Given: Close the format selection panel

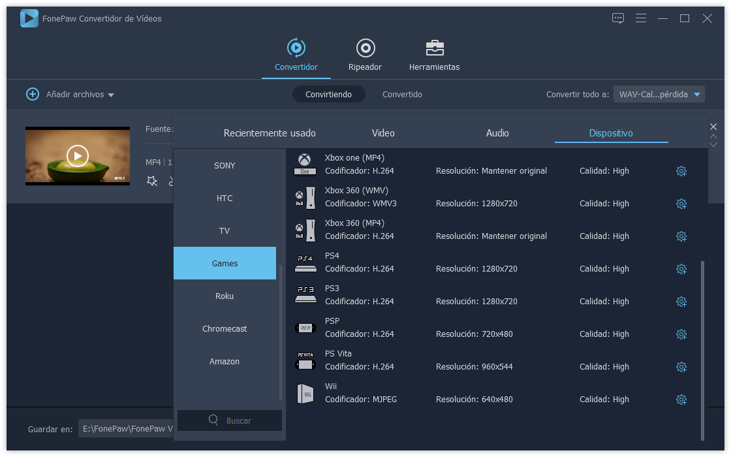Looking at the screenshot, I should point(713,127).
